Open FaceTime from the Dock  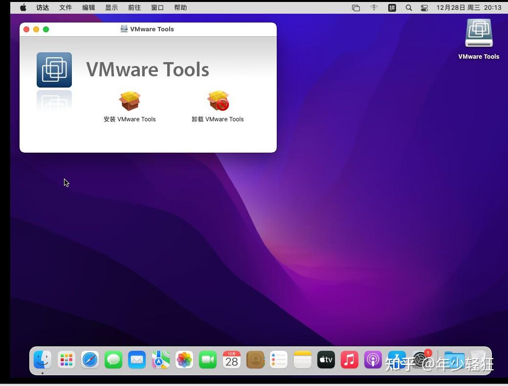coord(207,360)
